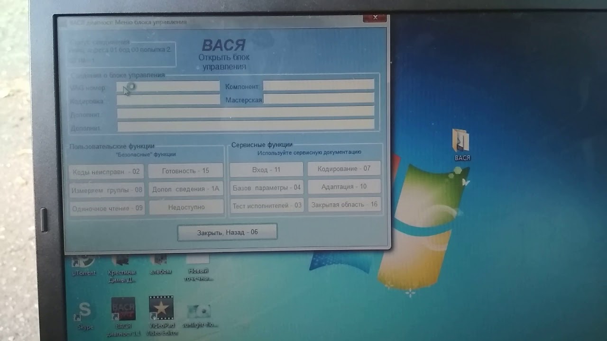
Task: Click the second Дополнит field
Action: tap(246, 126)
